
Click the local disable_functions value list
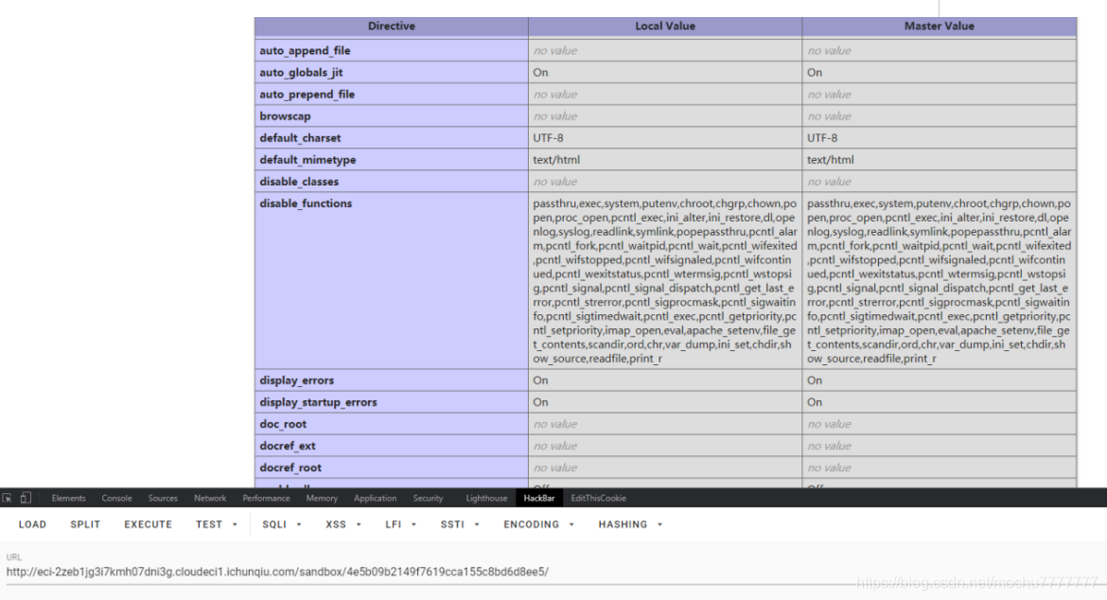[x=665, y=281]
